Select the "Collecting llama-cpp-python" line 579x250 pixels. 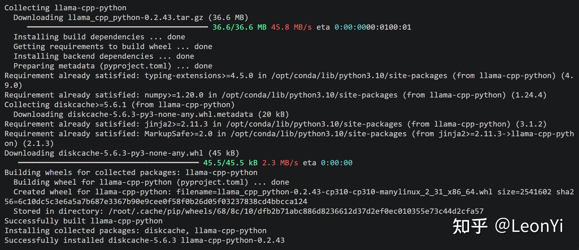(x=65, y=8)
